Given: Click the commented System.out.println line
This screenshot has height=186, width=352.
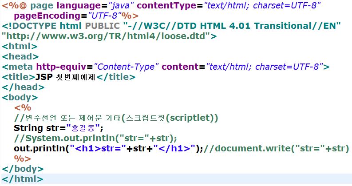Looking at the screenshot, I should [95, 139].
